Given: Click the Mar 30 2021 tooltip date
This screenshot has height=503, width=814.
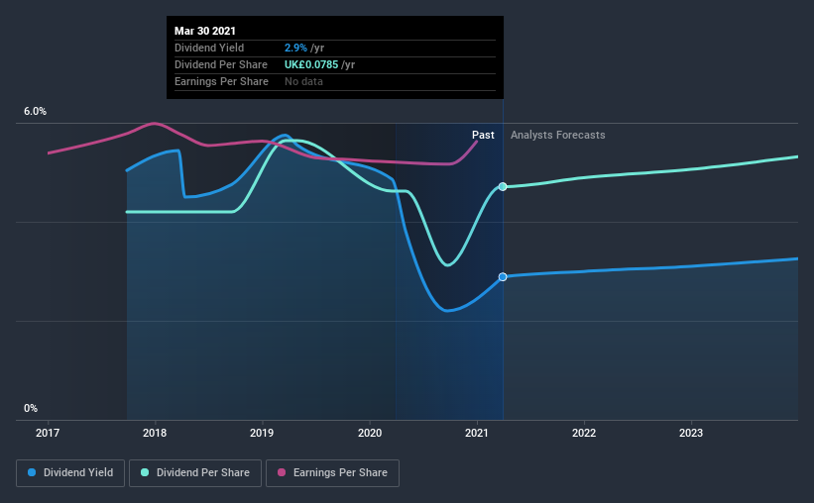Looking at the screenshot, I should (x=205, y=31).
